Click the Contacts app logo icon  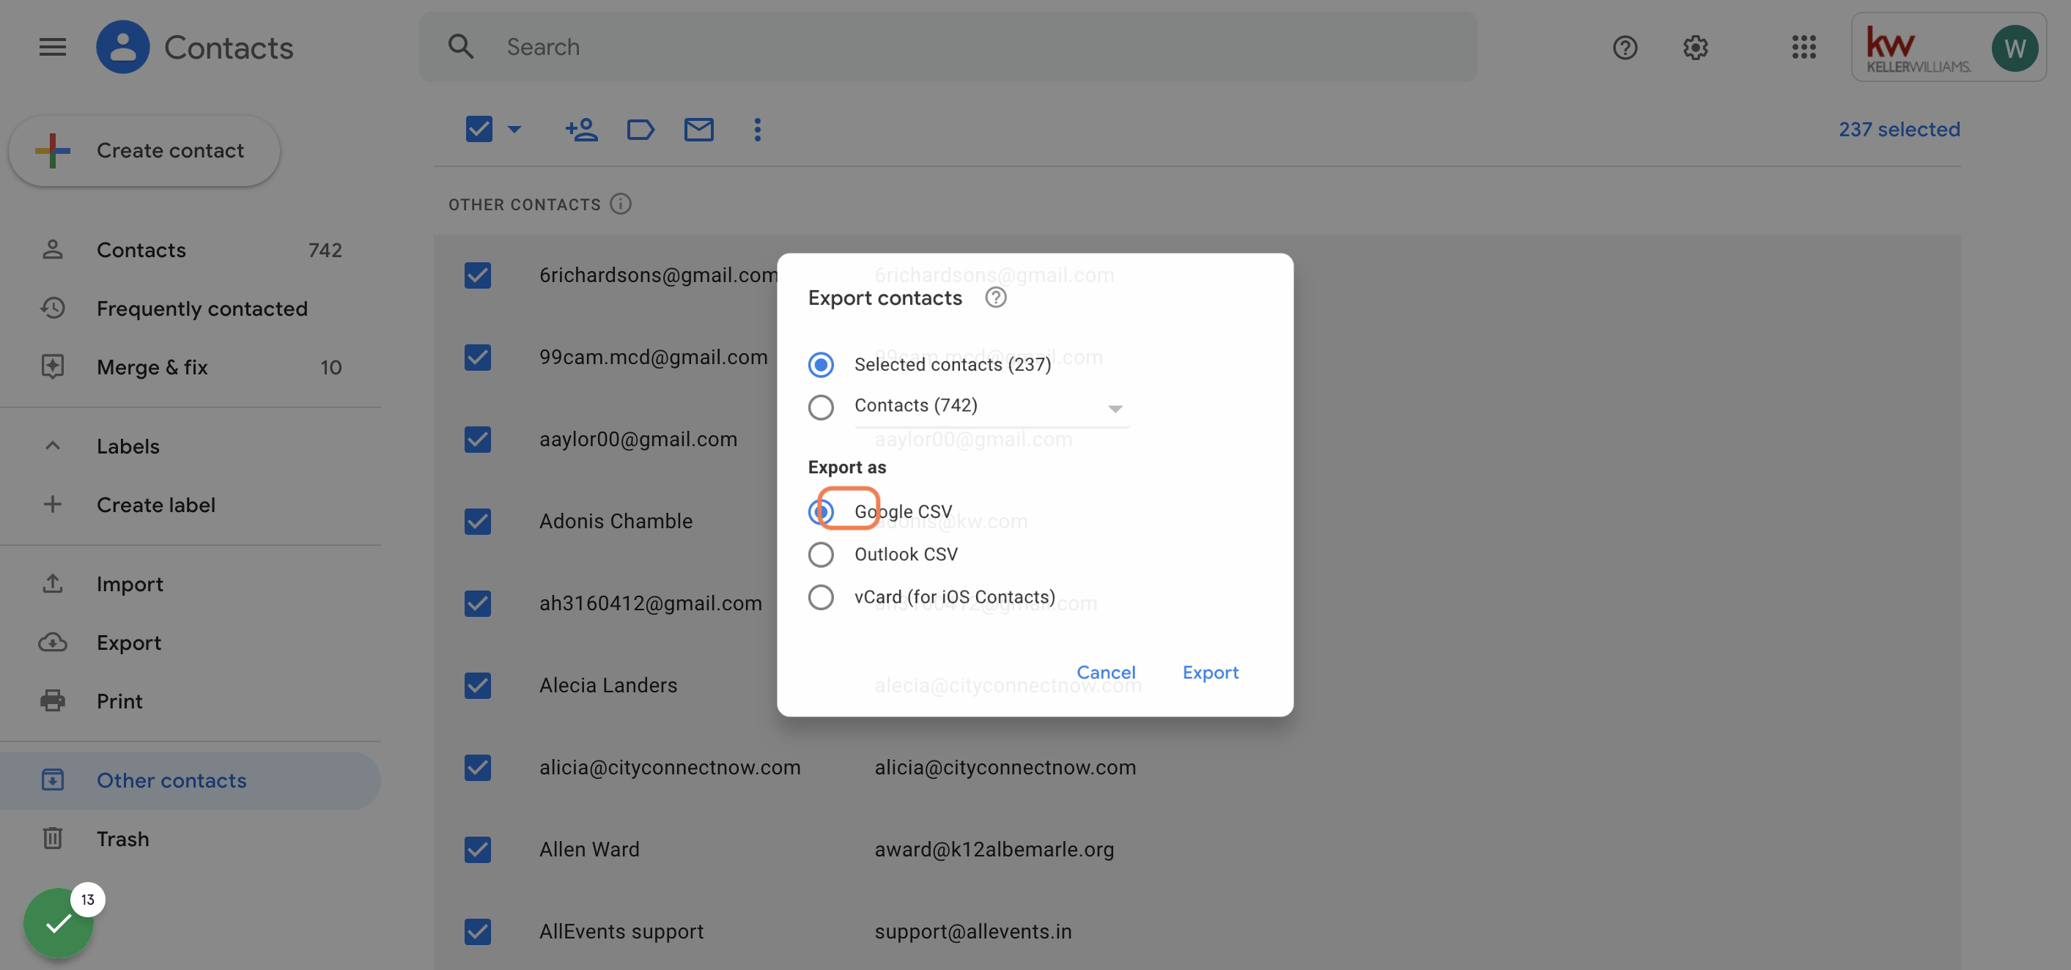click(x=122, y=47)
